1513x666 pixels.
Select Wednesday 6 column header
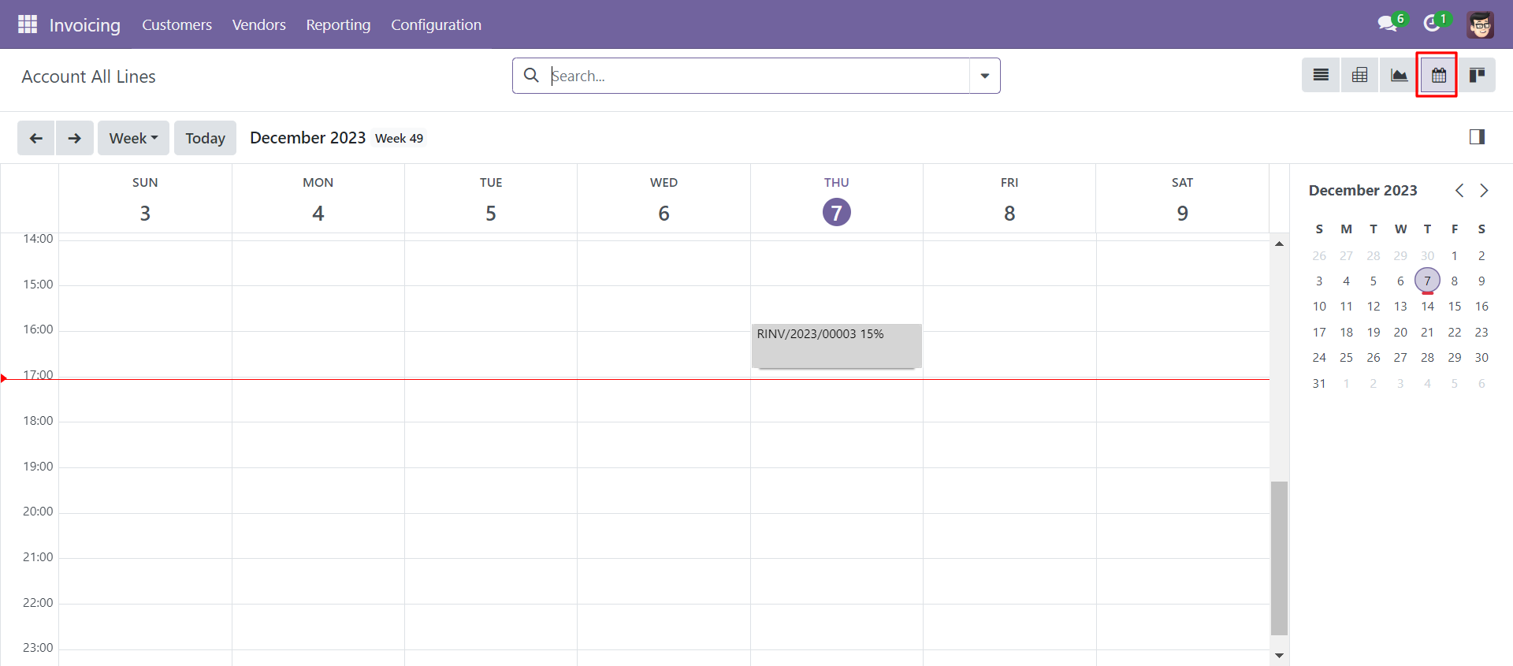click(x=664, y=199)
